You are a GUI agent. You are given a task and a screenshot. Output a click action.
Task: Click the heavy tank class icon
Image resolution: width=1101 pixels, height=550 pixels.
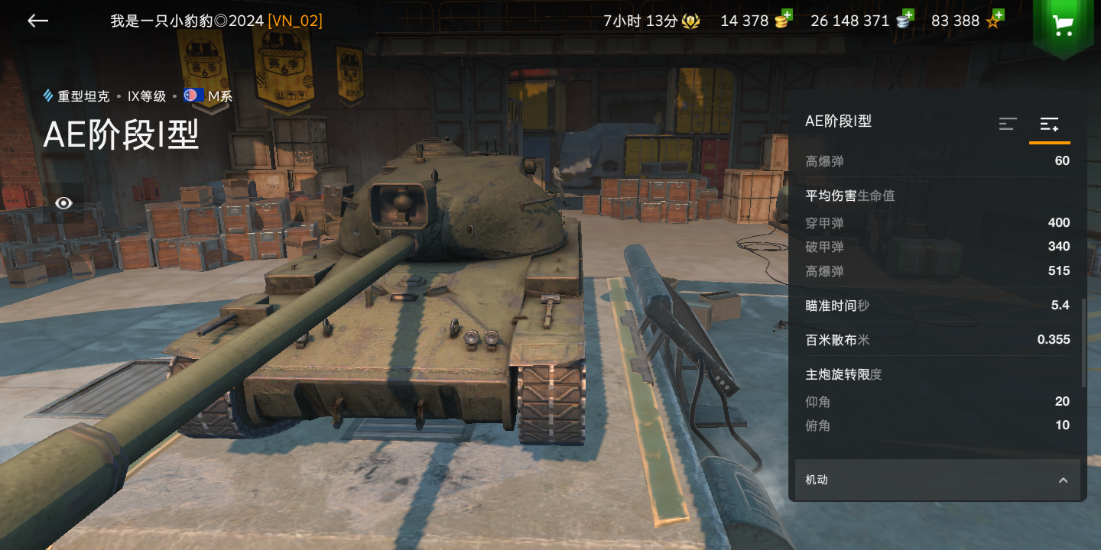pos(48,95)
